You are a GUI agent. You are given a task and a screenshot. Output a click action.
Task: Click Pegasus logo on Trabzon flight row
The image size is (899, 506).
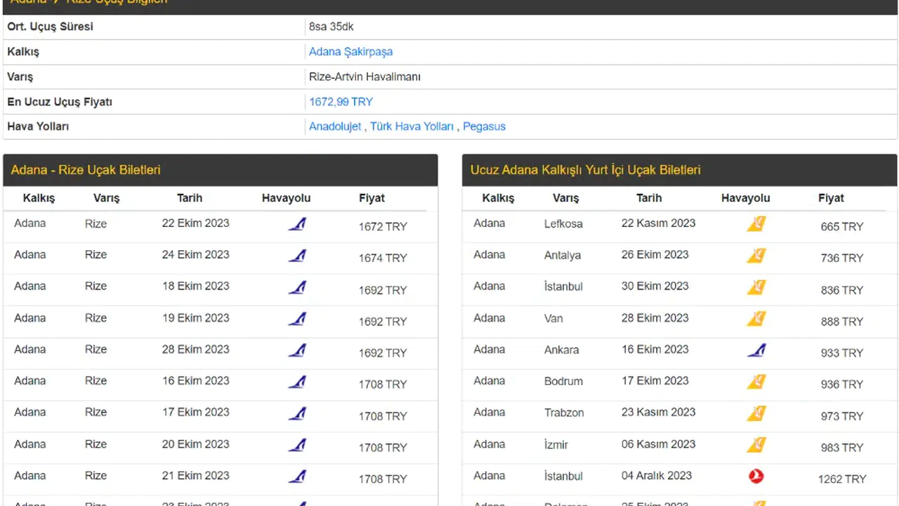[756, 413]
